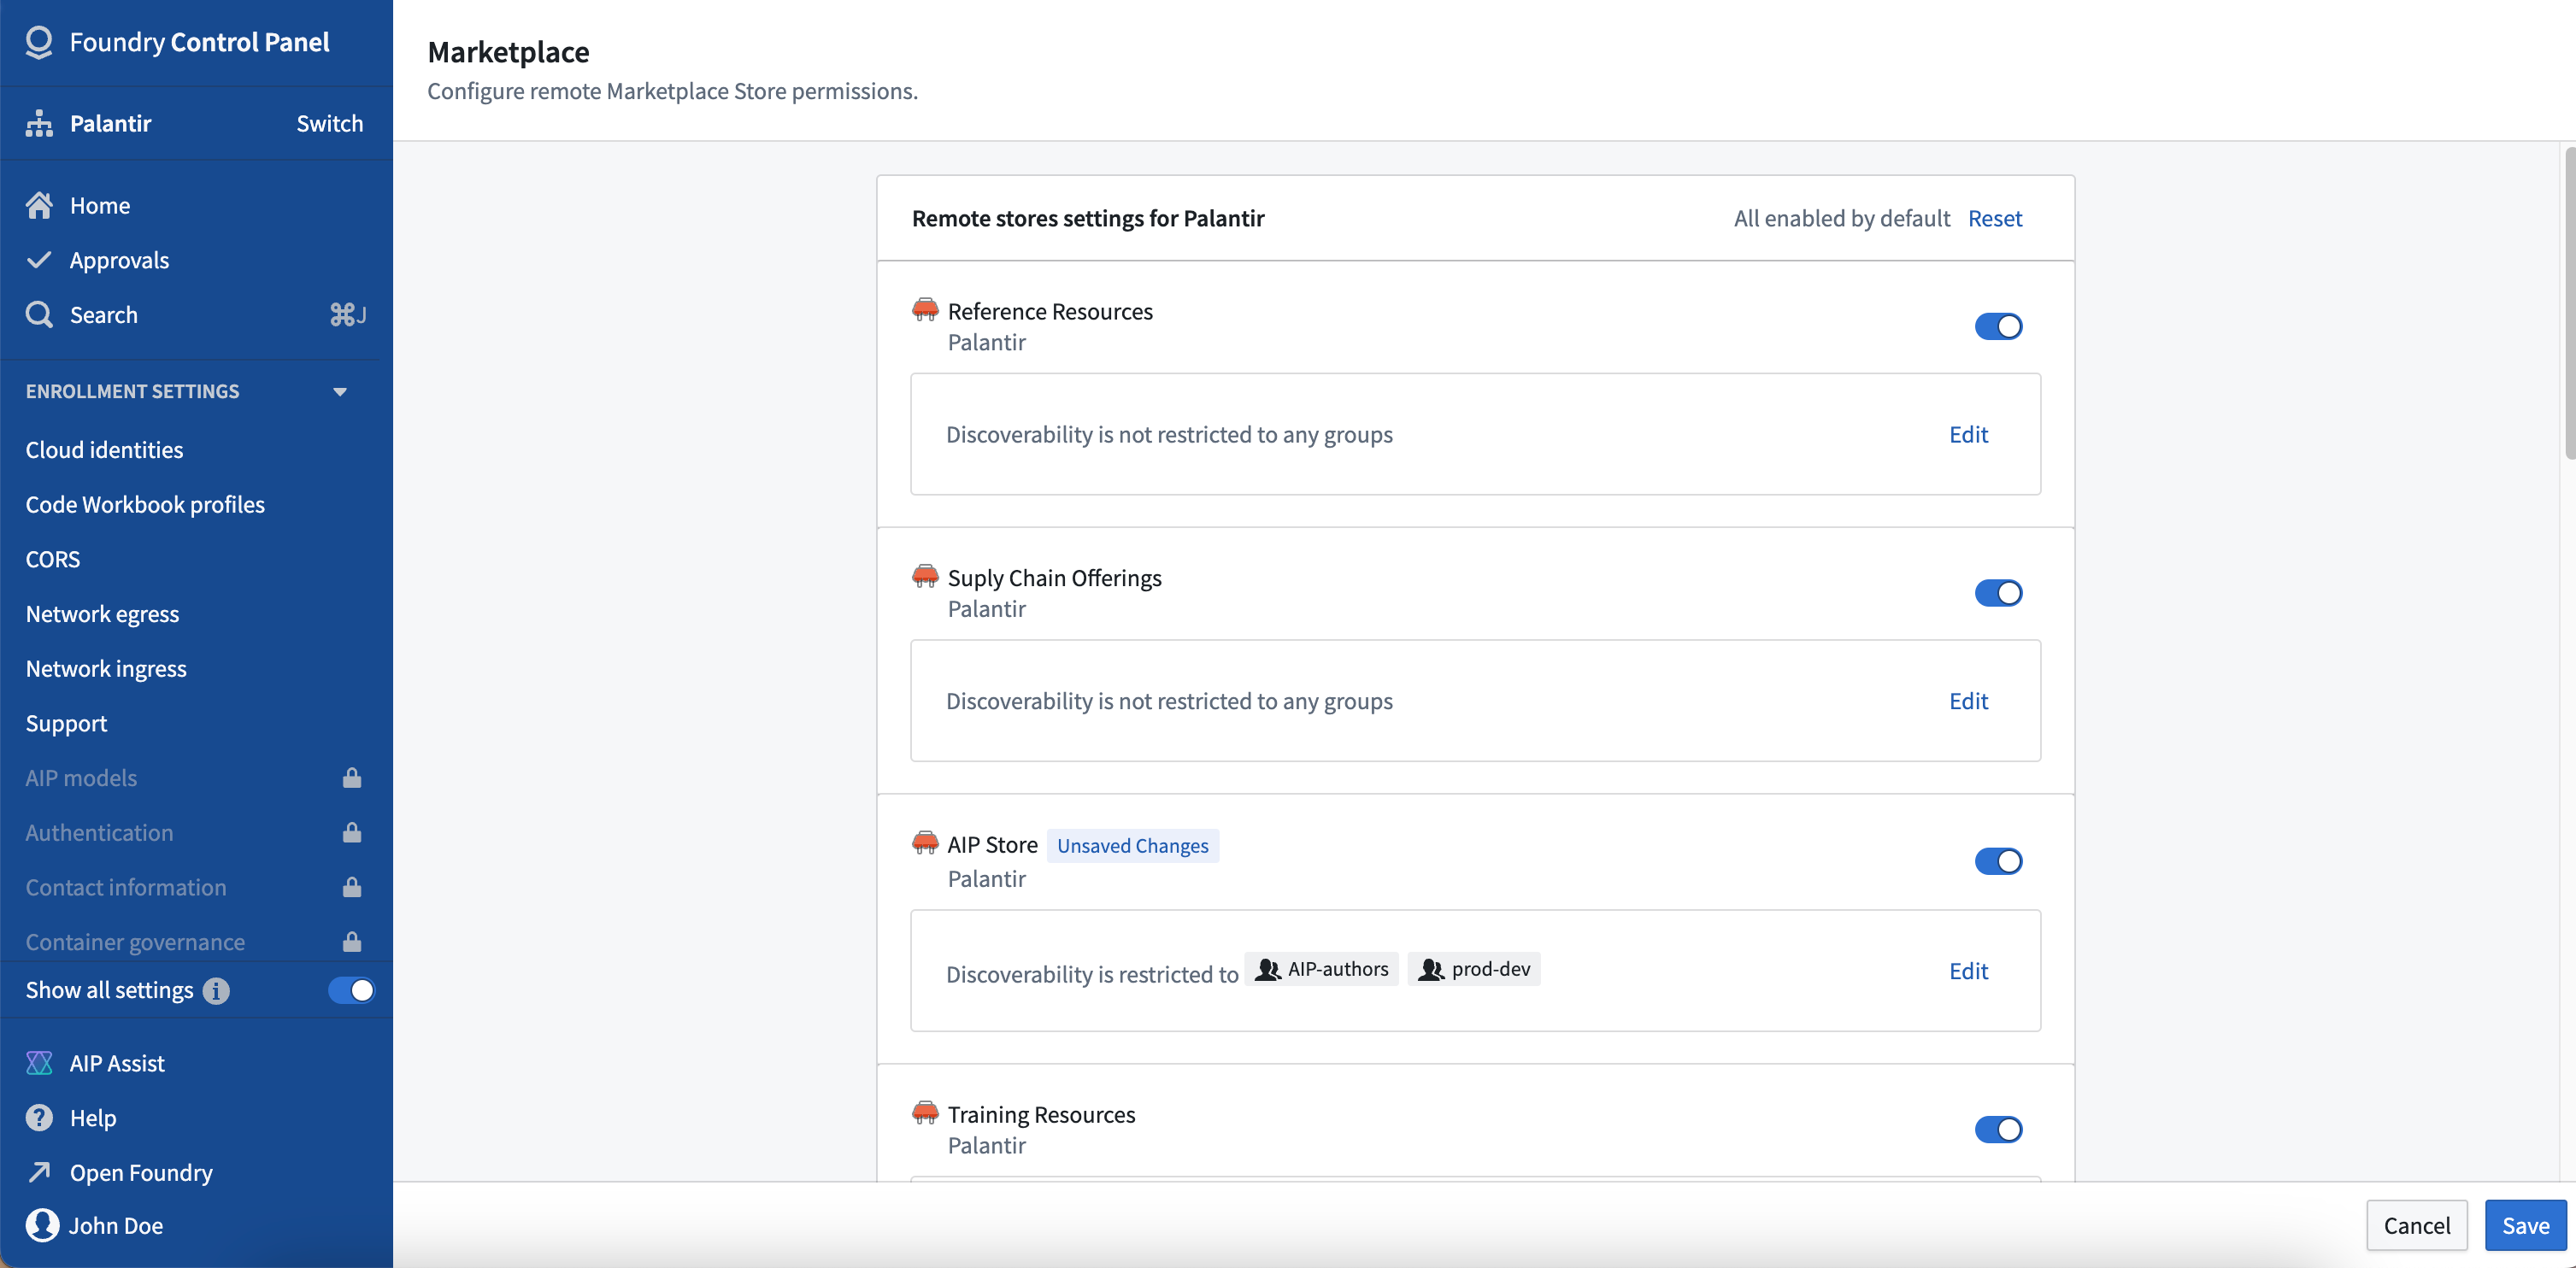The image size is (2576, 1268).
Task: Click the John Doe user avatar icon
Action: (x=42, y=1225)
